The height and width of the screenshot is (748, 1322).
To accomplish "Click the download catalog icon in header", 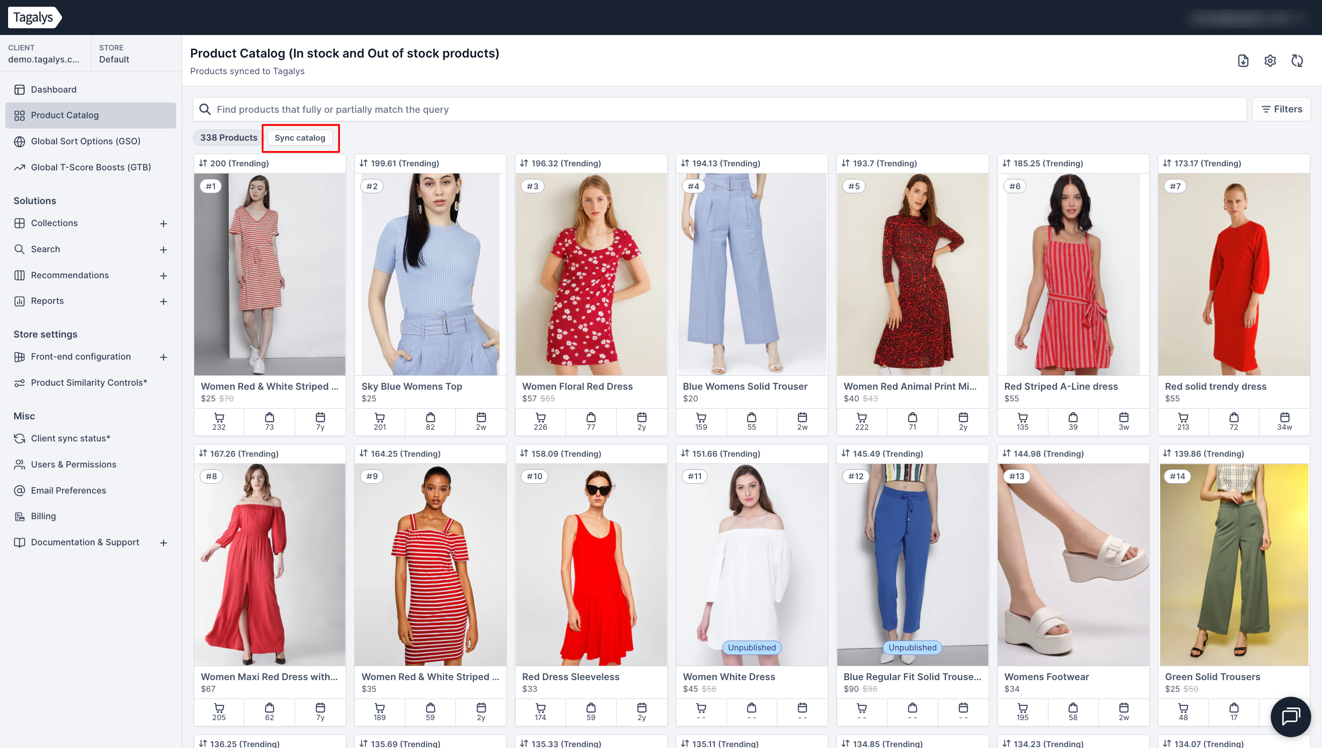I will [x=1242, y=61].
